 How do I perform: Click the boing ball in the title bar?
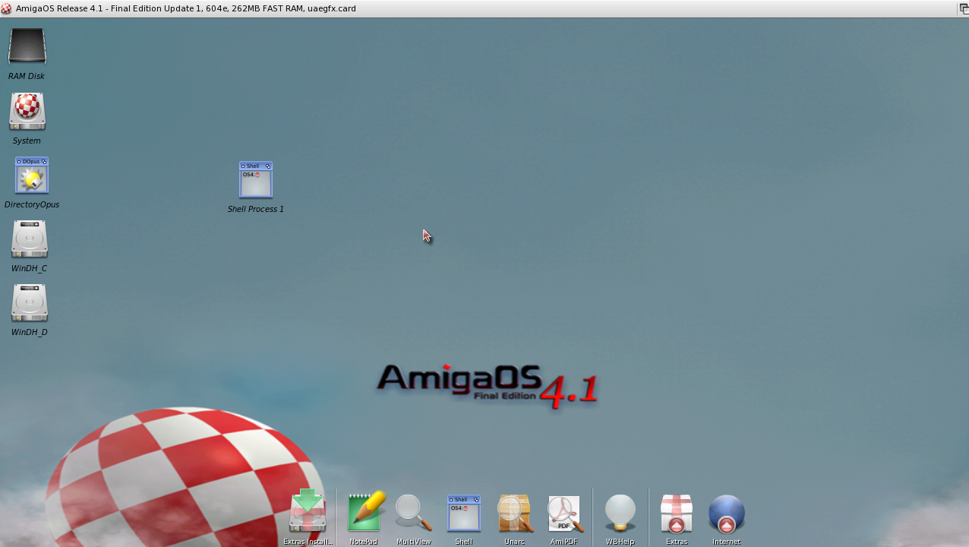tap(6, 8)
